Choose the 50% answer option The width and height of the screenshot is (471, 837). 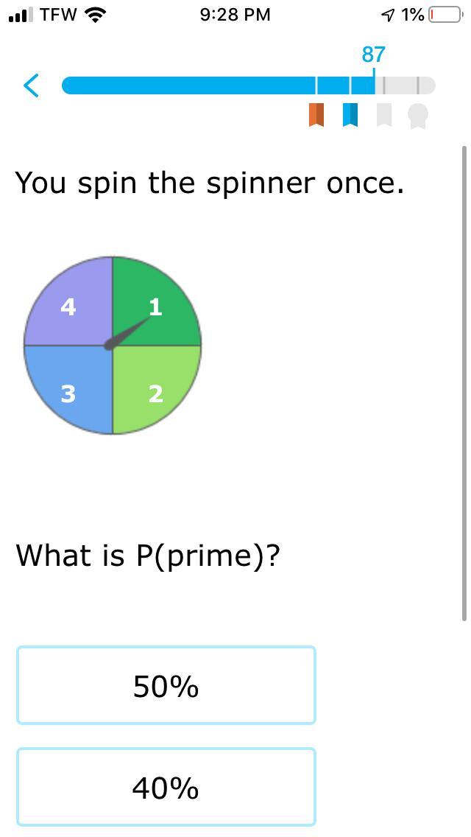click(166, 686)
